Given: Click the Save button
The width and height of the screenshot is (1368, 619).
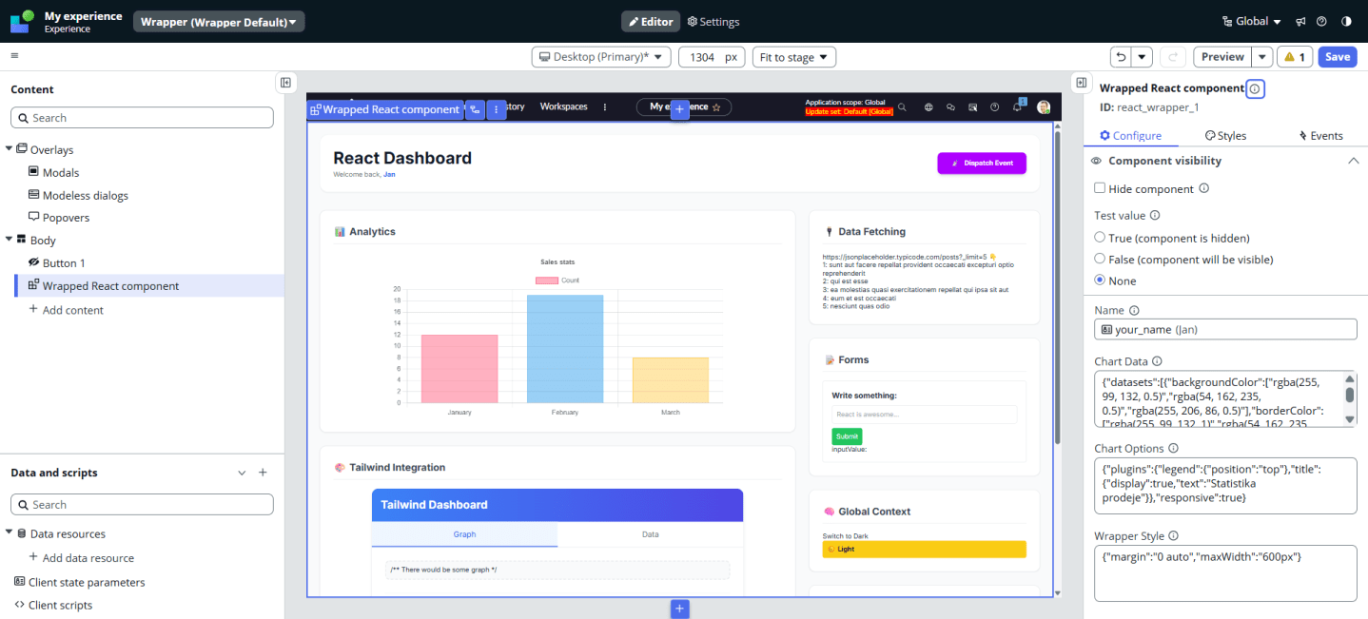Looking at the screenshot, I should [1337, 57].
